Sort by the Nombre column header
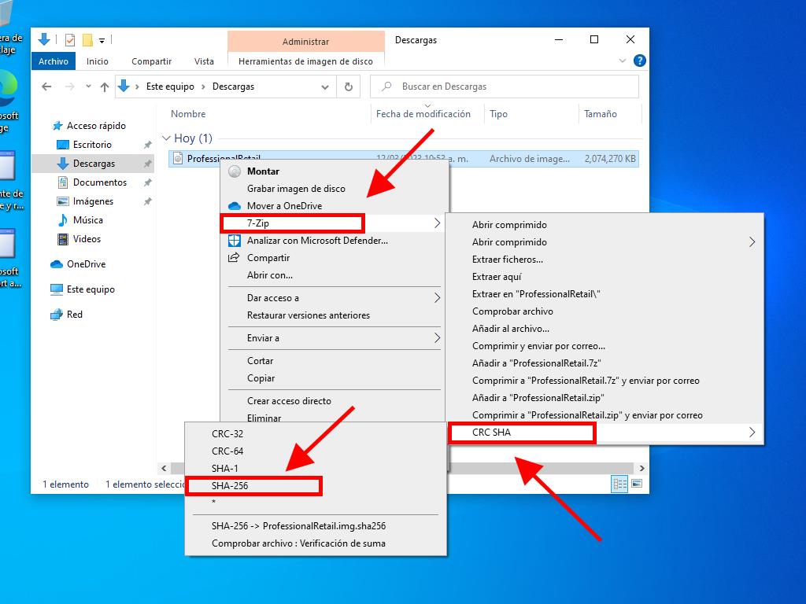Viewport: 806px width, 604px height. [x=188, y=114]
